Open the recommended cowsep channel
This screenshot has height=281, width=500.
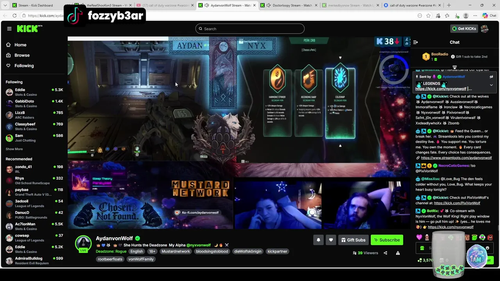coord(34,238)
